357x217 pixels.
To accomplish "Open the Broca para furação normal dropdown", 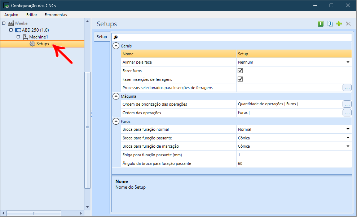I will 348,129.
